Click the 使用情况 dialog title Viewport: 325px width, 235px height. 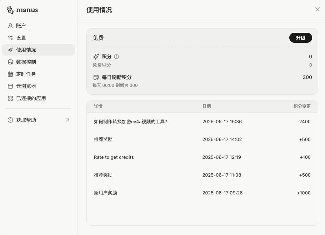(x=99, y=10)
